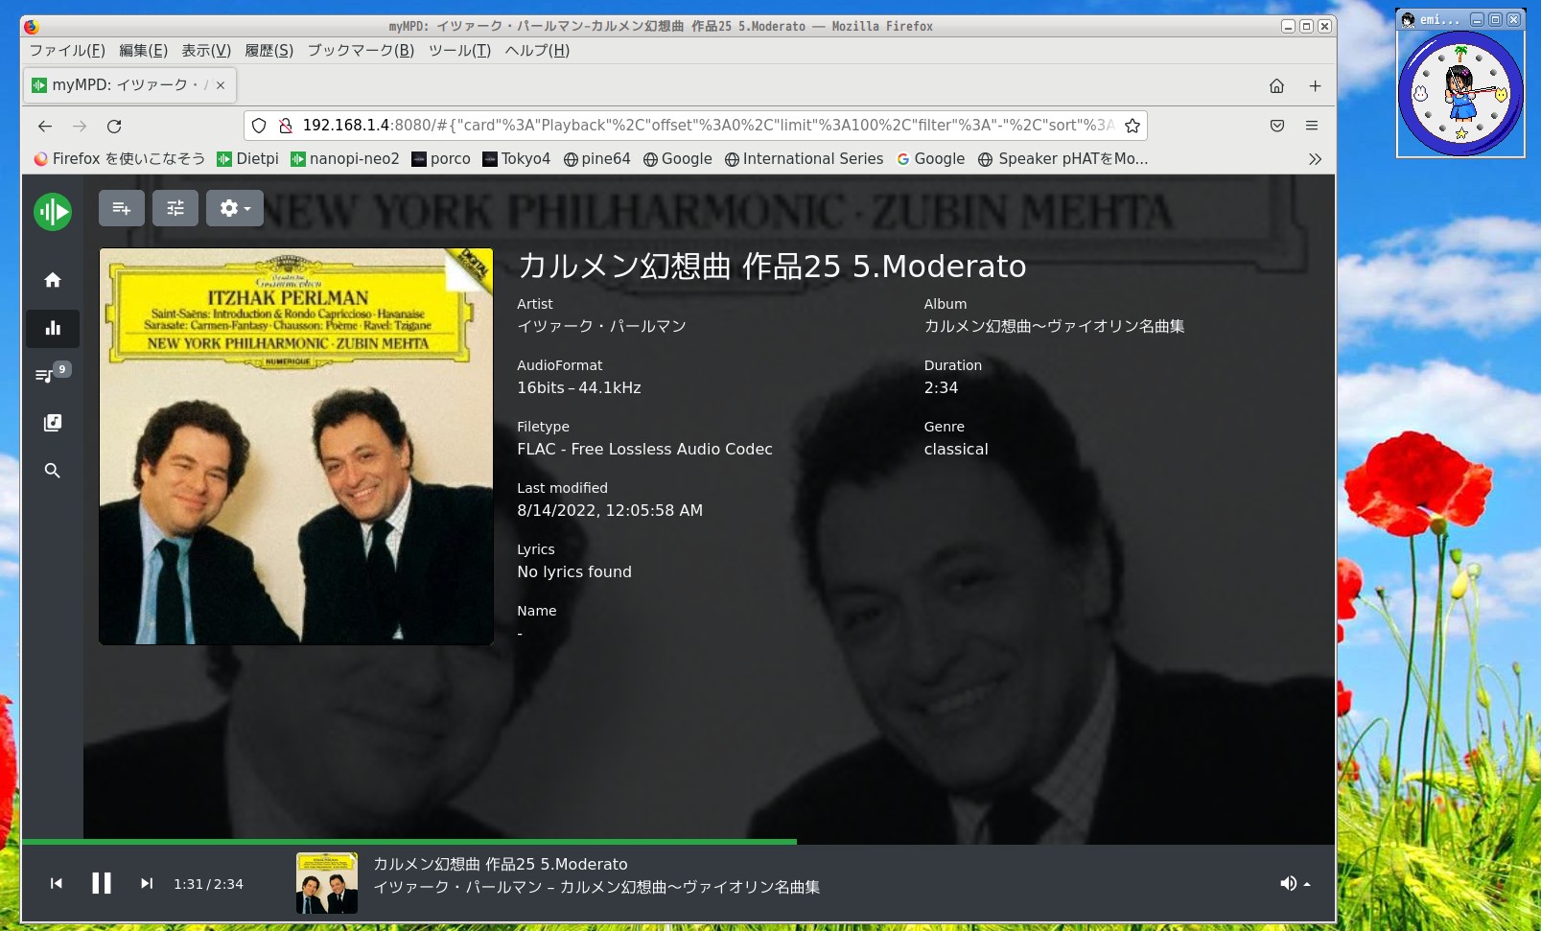Click the add to playlist button
1541x931 pixels.
[x=122, y=208]
